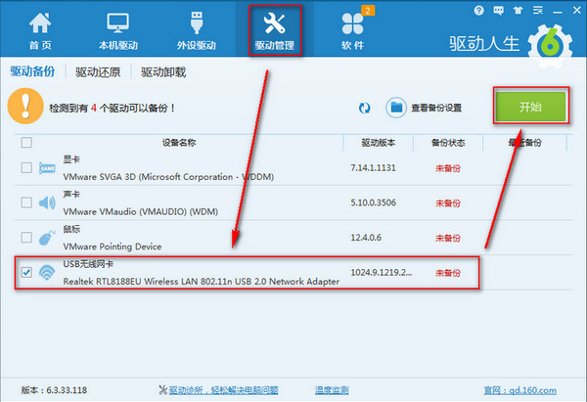Switch to 驱动还原 sub-tab

(98, 71)
